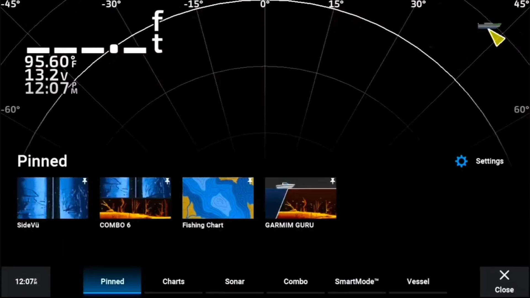
Task: Switch to the Sonar tab
Action: click(235, 281)
